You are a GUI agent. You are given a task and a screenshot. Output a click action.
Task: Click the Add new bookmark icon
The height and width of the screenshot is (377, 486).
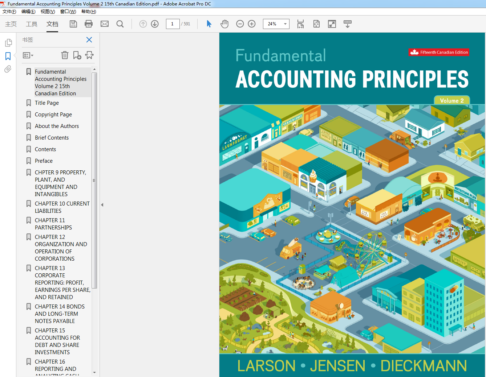(77, 55)
